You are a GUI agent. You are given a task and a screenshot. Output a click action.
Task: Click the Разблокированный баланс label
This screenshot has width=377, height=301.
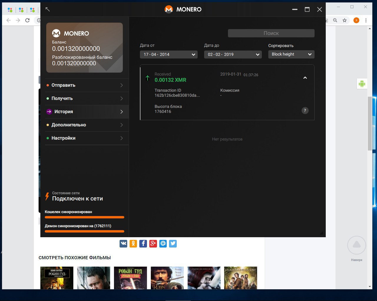[82, 57]
